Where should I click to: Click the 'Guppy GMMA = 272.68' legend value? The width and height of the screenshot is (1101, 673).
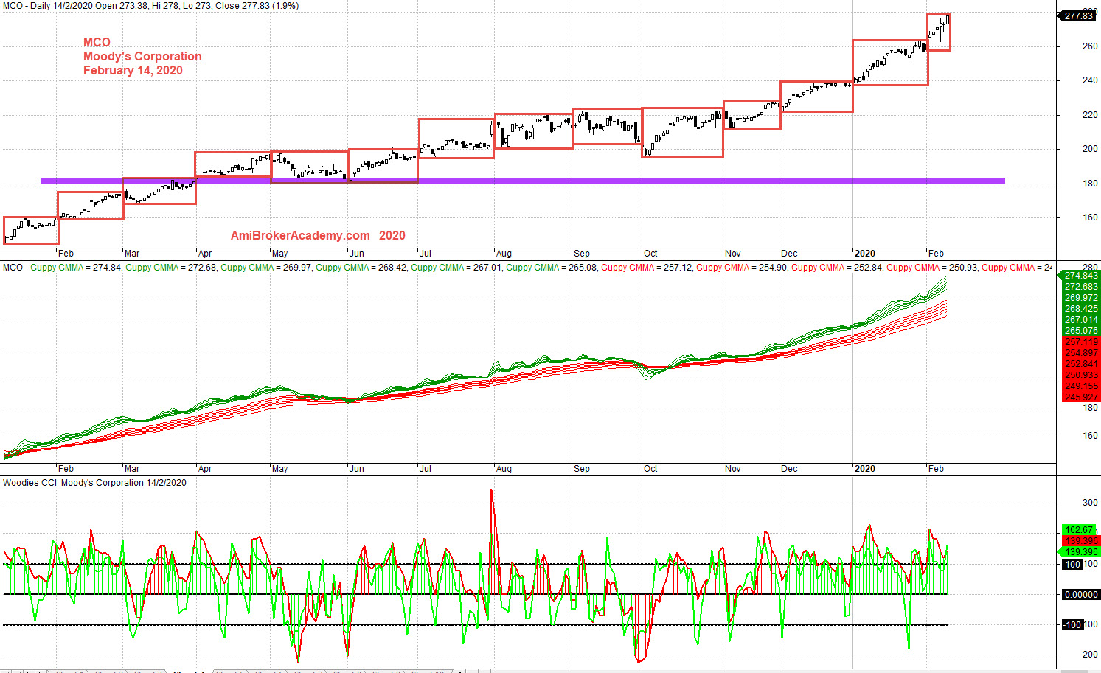click(171, 268)
